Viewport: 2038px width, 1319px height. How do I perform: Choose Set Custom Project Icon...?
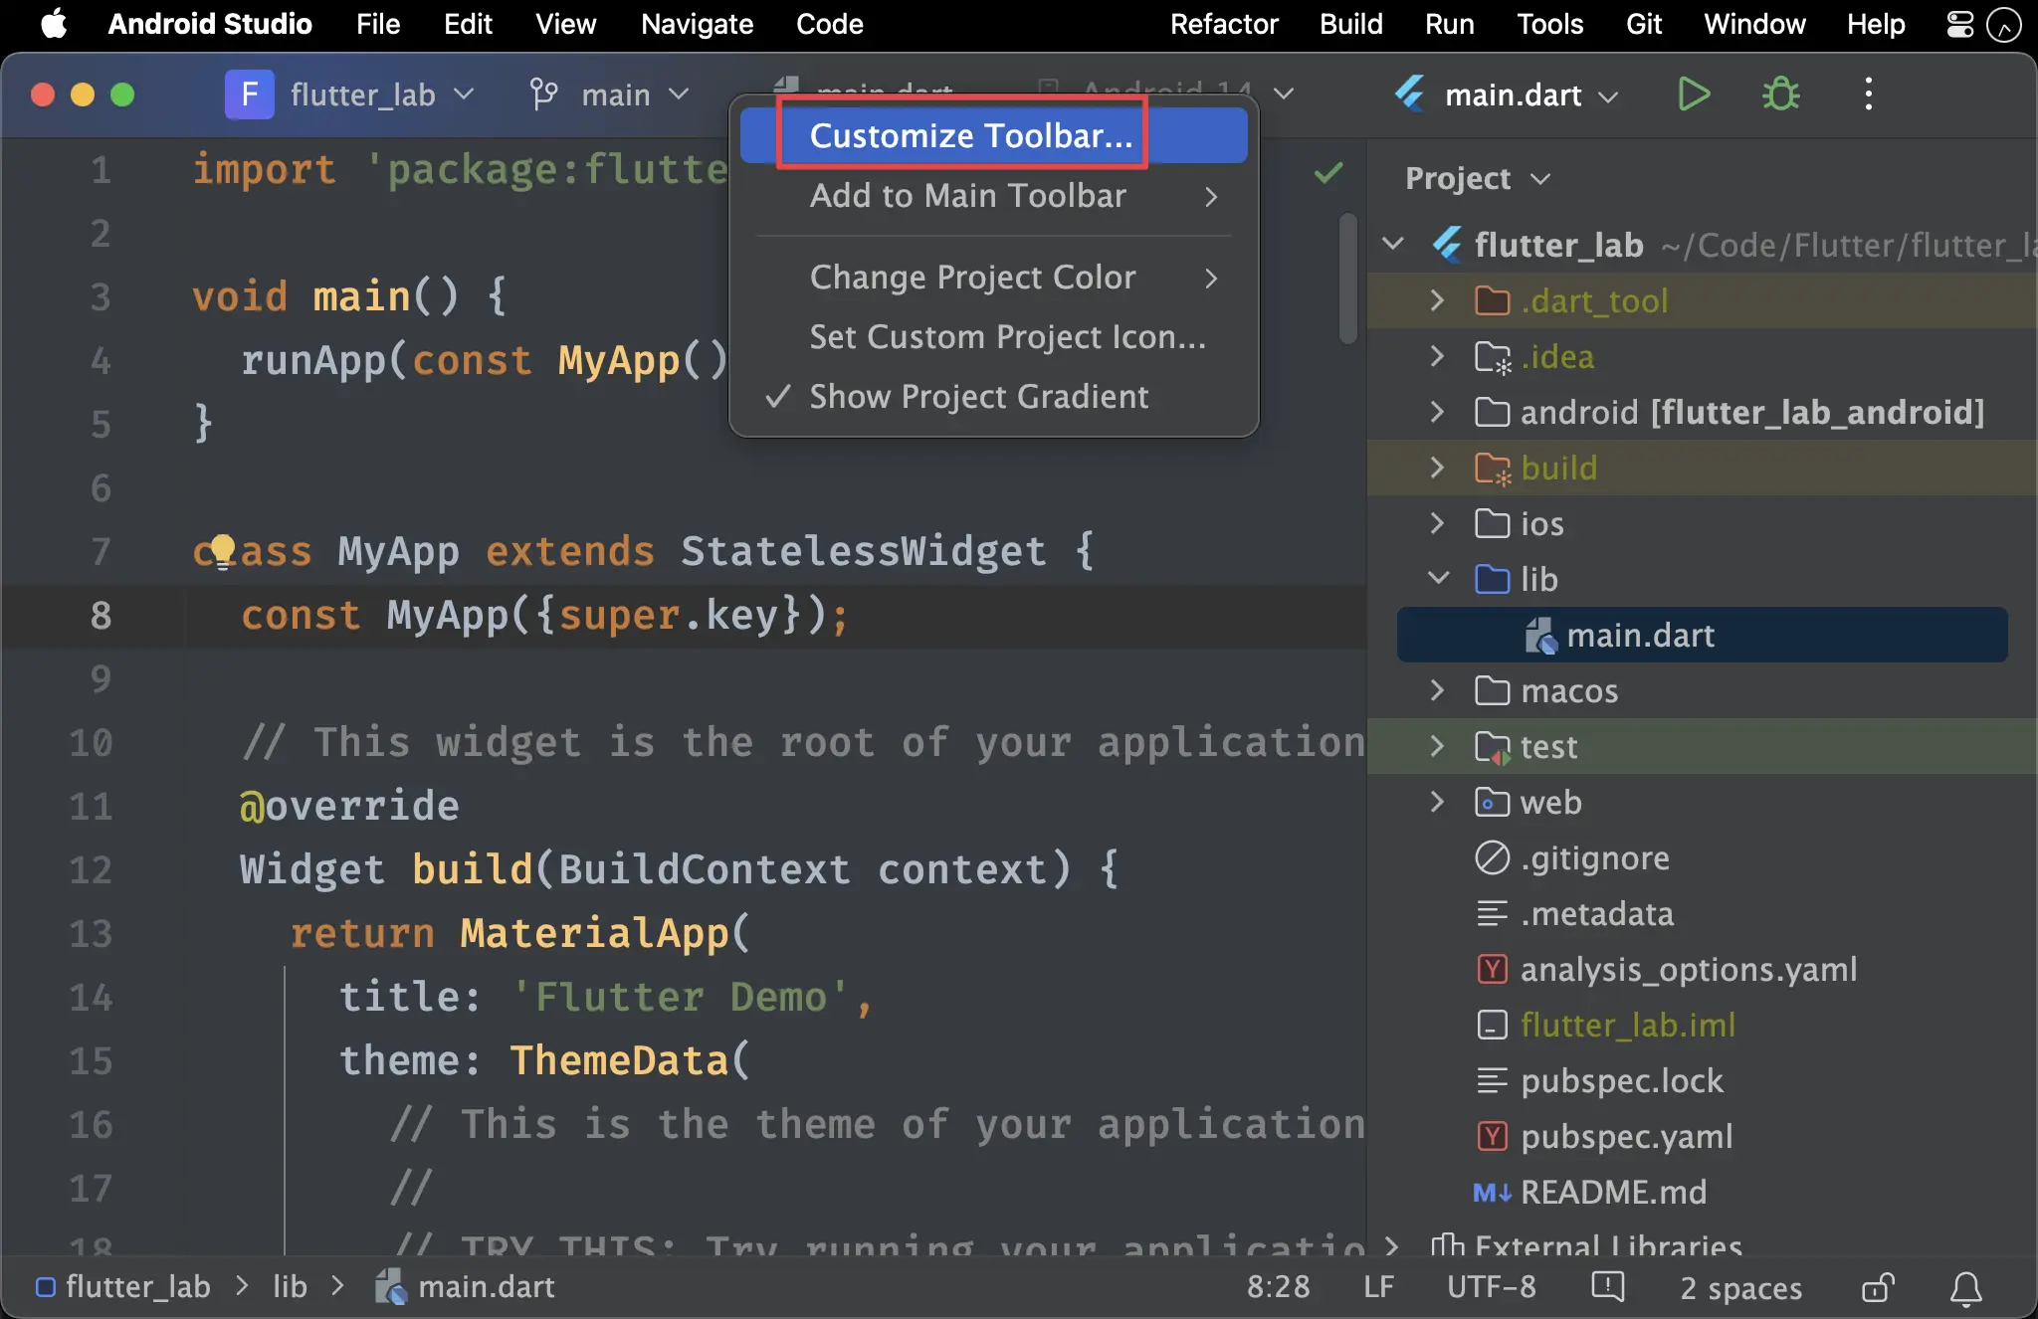994,337
